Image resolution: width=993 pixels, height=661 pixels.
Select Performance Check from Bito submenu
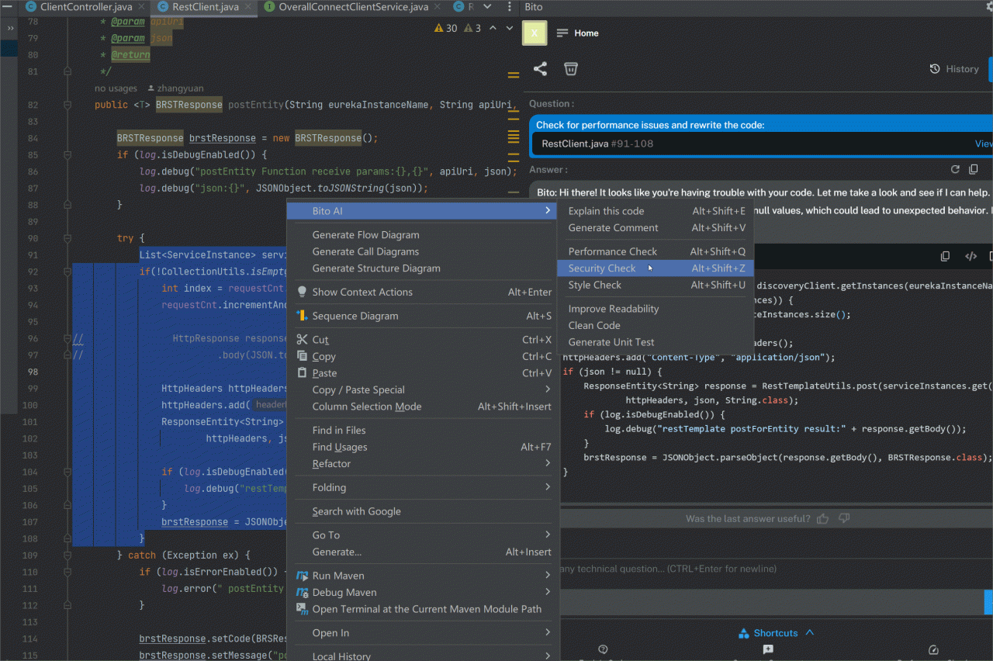(656, 251)
